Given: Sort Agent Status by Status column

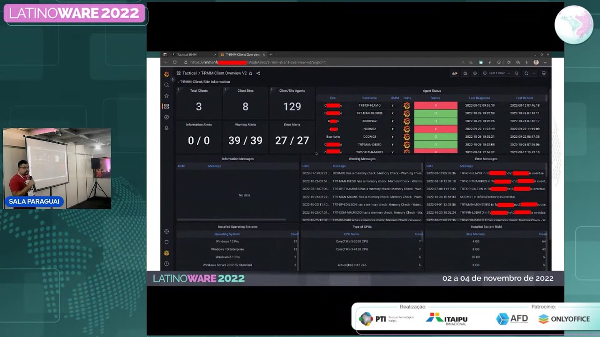Looking at the screenshot, I should coord(435,98).
